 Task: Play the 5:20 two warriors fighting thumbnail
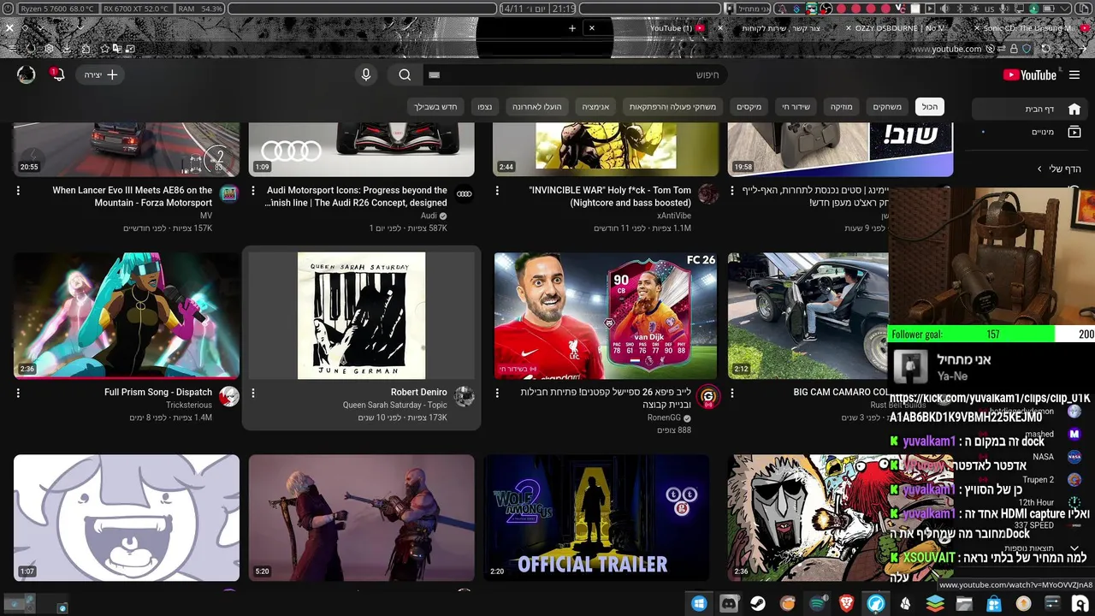pyautogui.click(x=361, y=518)
